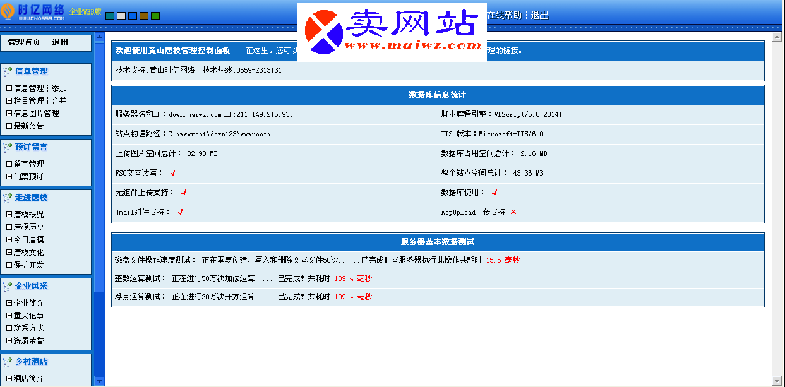Viewport: 785px width, 387px height.
Task: Collapse the 企业风采 section header
Action: click(32, 286)
